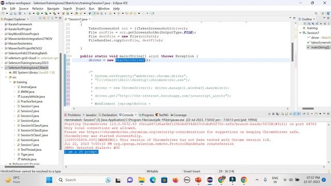
Task: Switch to the Problems tab
Action: (x=72, y=115)
